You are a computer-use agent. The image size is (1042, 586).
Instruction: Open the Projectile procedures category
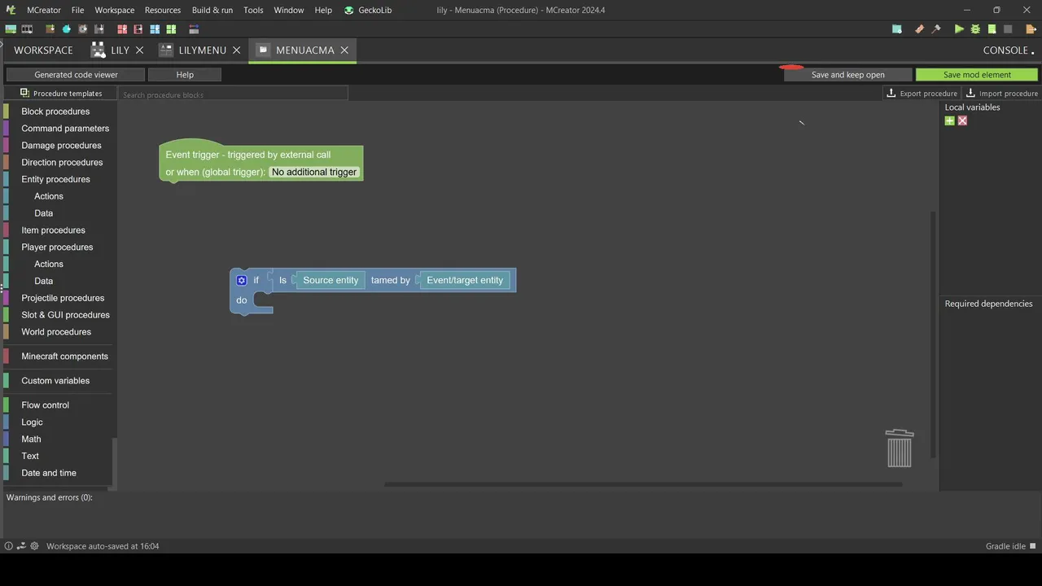pyautogui.click(x=63, y=298)
